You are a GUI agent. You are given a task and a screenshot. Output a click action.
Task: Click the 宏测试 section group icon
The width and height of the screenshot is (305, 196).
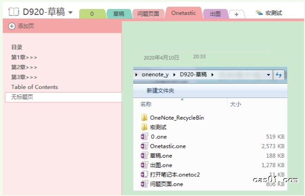click(259, 13)
